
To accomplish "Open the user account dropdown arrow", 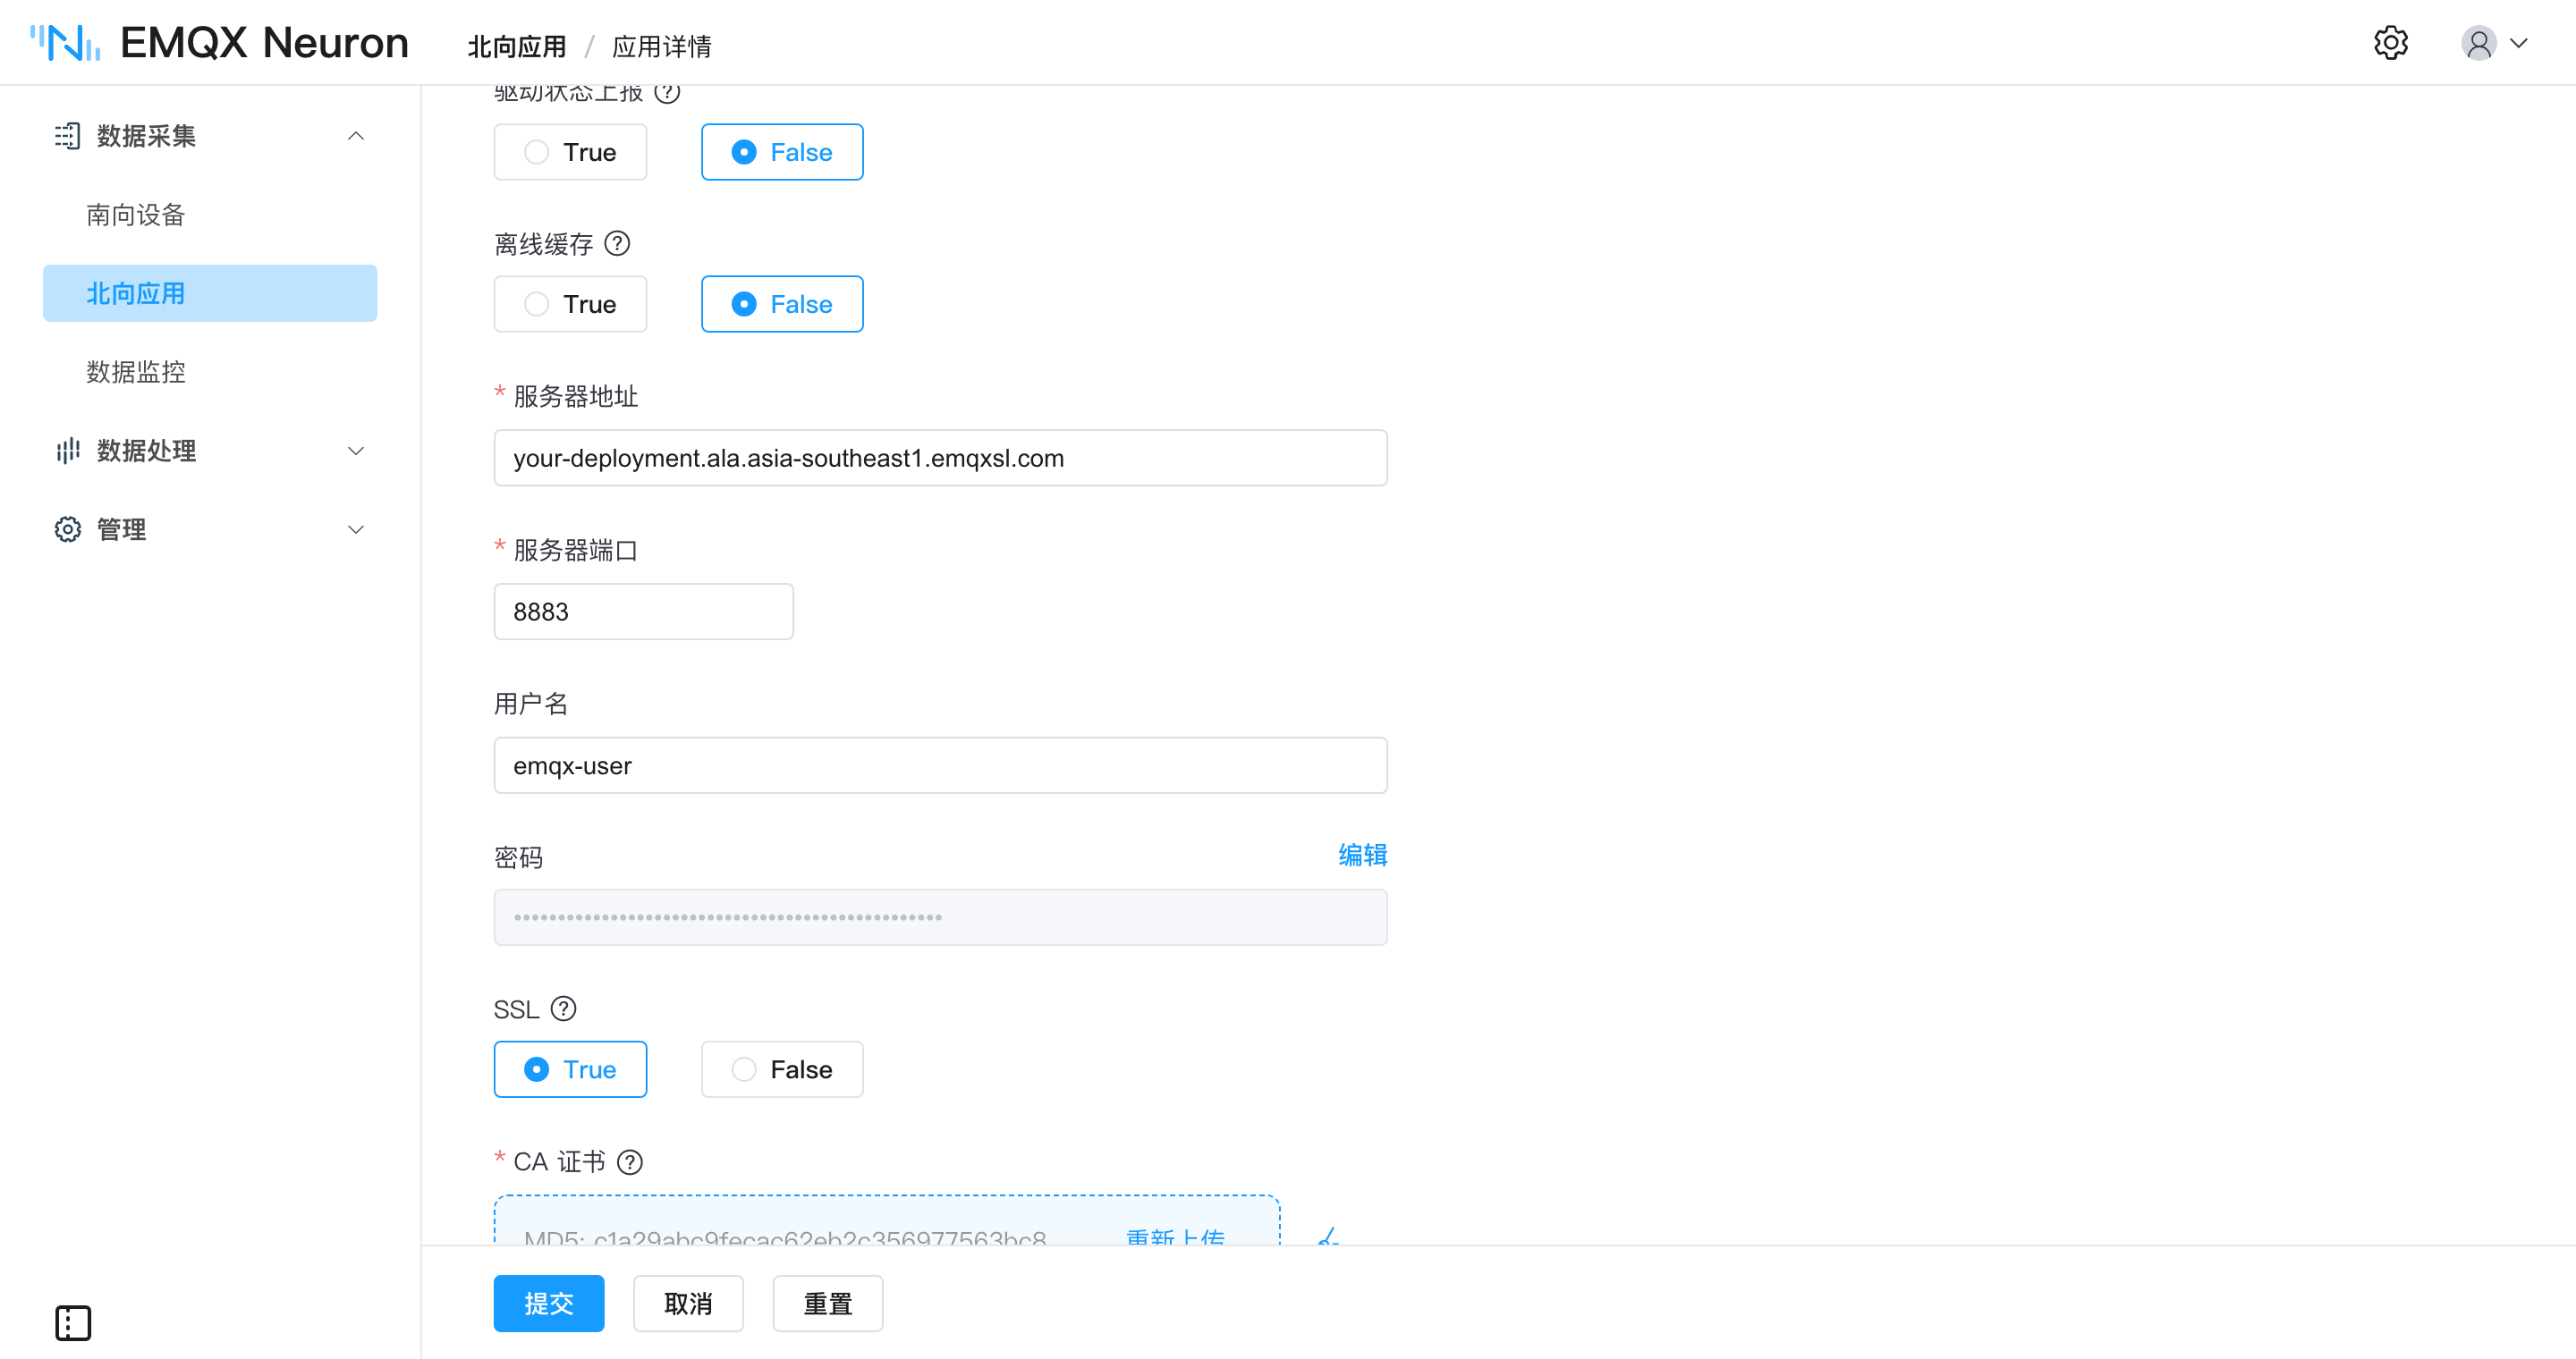I will 2519,43.
